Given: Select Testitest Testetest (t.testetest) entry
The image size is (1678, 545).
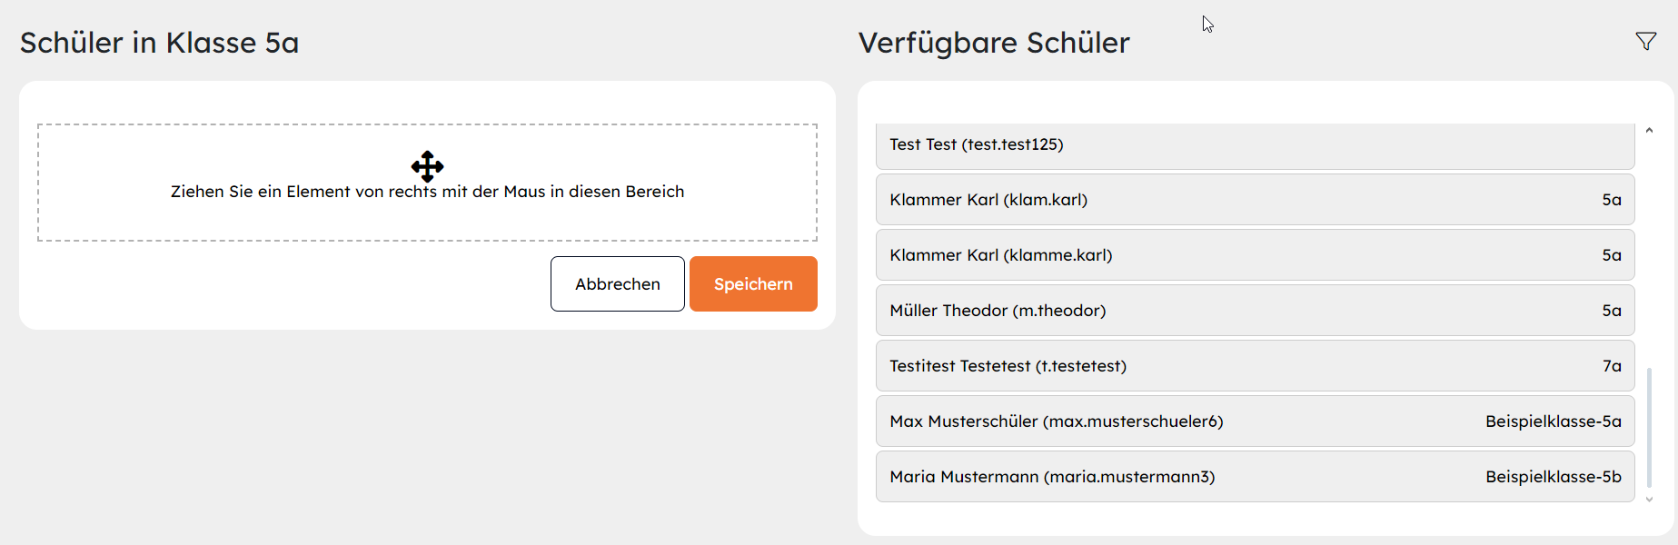Looking at the screenshot, I should point(1256,366).
